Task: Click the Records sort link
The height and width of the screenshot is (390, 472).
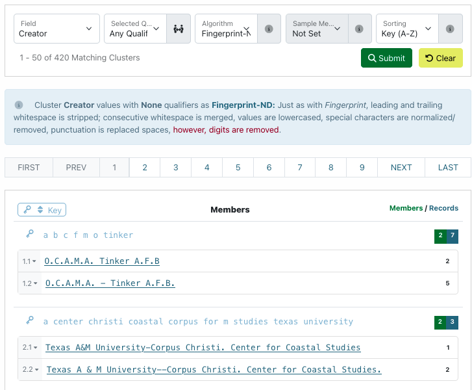Action: [443, 208]
